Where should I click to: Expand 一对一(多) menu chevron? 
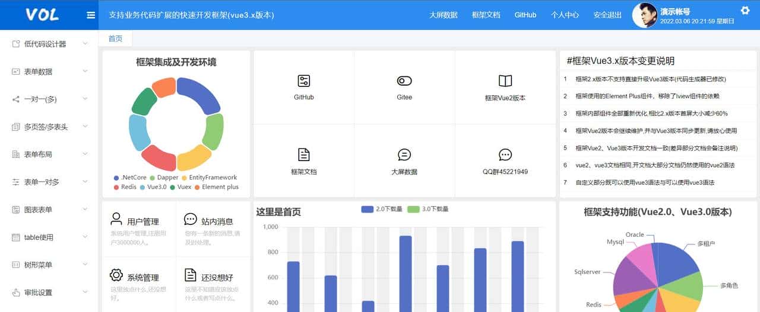(x=85, y=99)
